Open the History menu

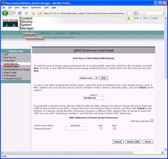tap(25, 7)
